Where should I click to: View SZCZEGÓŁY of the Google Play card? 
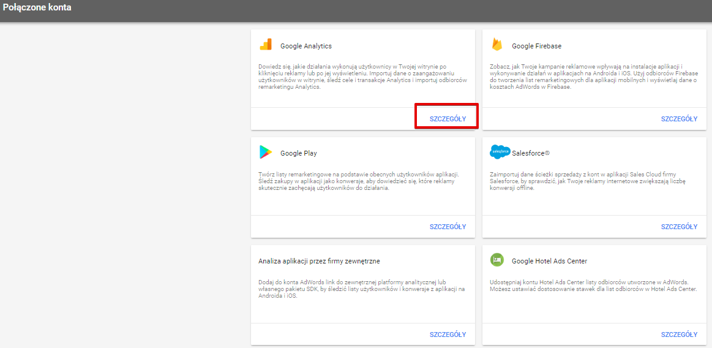[x=448, y=227]
